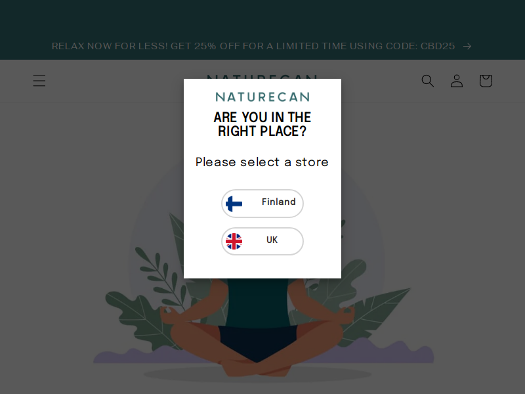Select the UK store button
The image size is (525, 394).
point(262,241)
